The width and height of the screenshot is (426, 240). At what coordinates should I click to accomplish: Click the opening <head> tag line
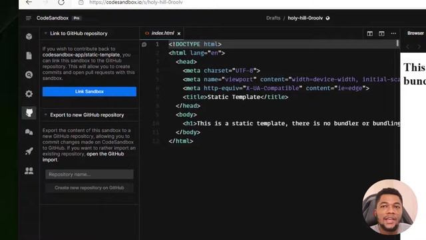click(186, 62)
